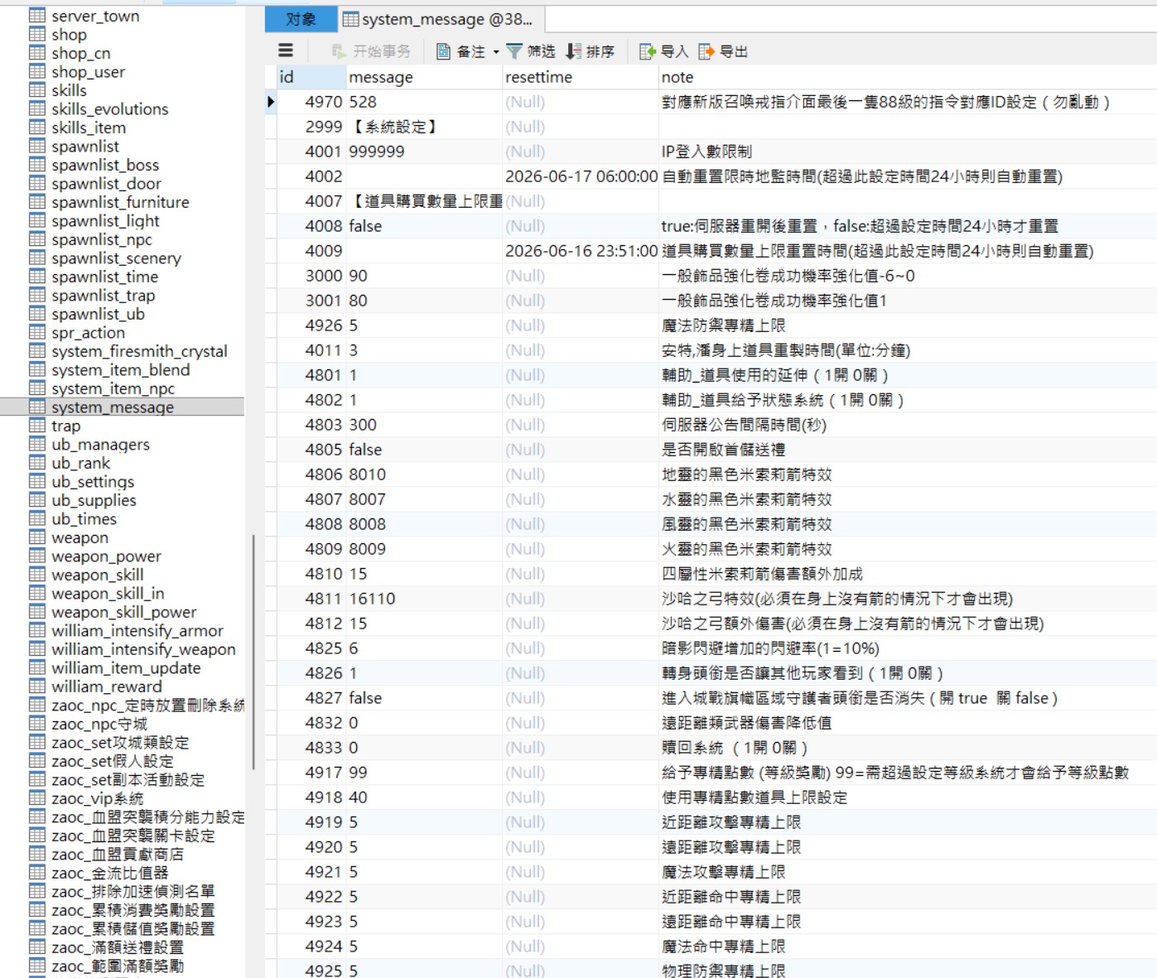
Task: Click the resettime column header
Action: coord(581,77)
